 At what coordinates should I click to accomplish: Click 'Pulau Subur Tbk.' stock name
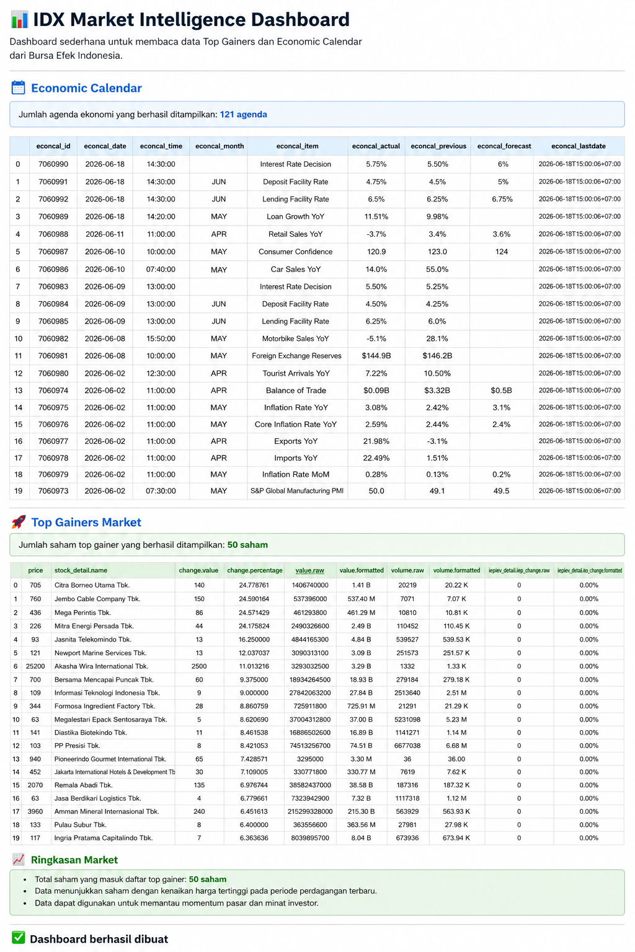click(x=81, y=825)
